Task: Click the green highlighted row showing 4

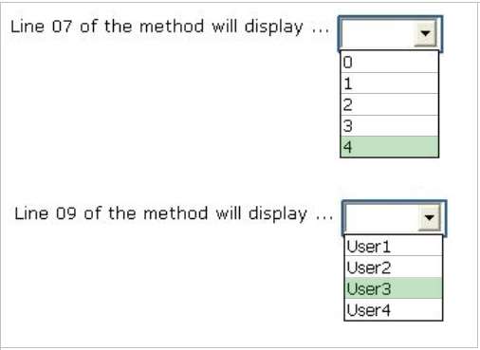Action: (x=390, y=147)
